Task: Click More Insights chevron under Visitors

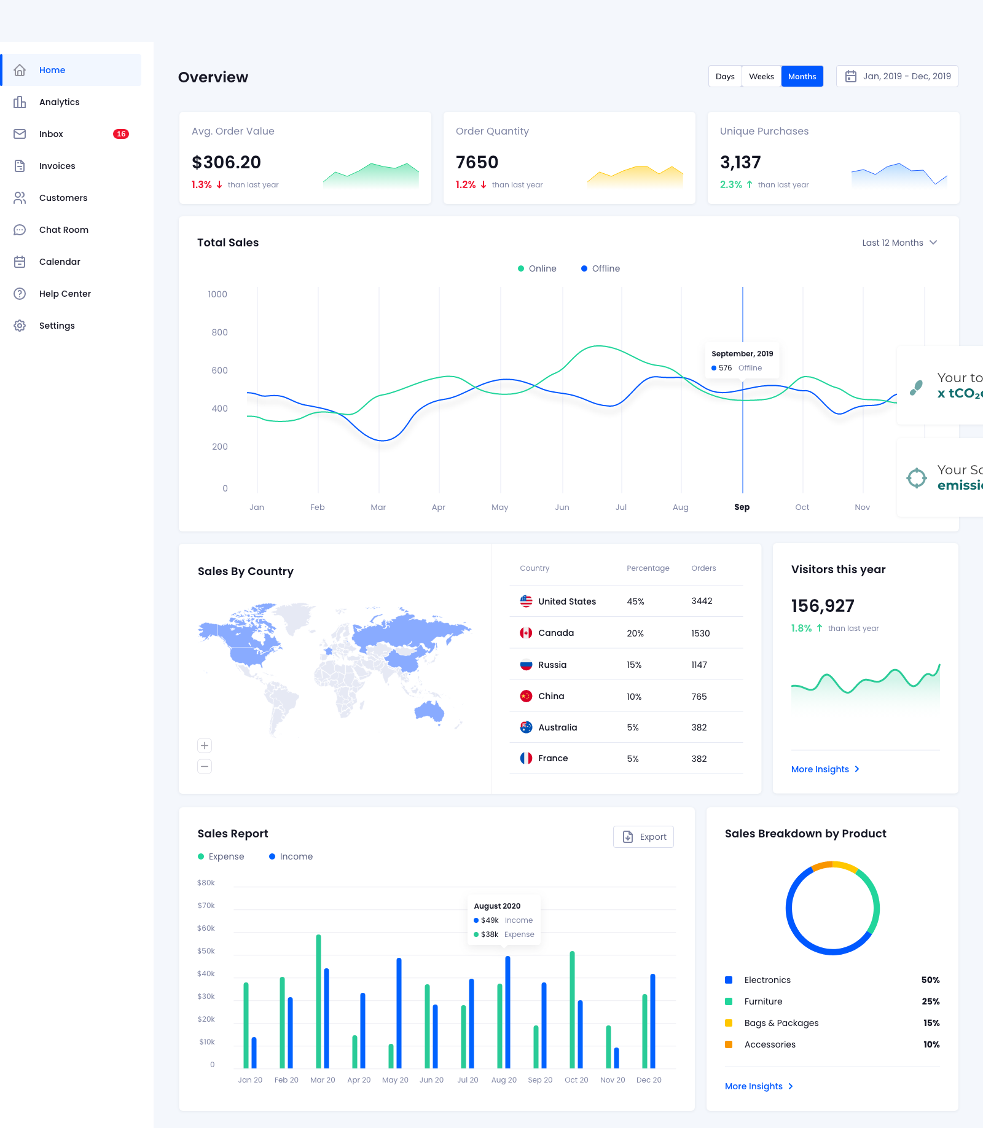Action: (x=857, y=769)
